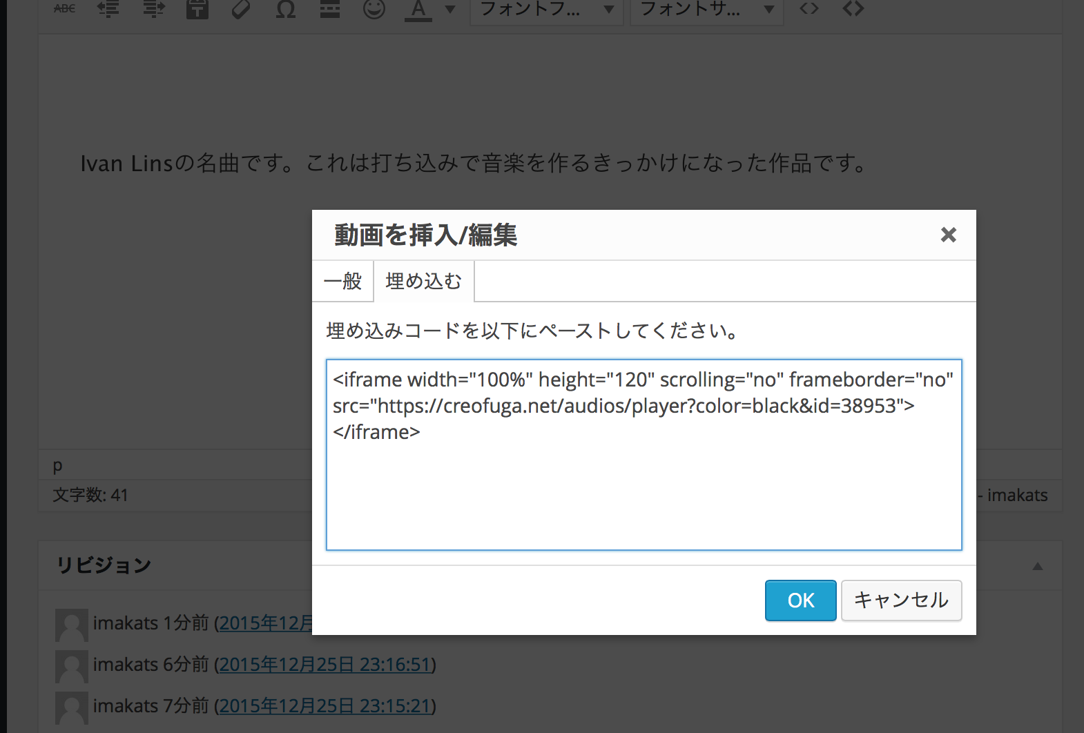Image resolution: width=1084 pixels, height=733 pixels.
Task: Open the imakats 1分前 revision link
Action: (x=266, y=623)
